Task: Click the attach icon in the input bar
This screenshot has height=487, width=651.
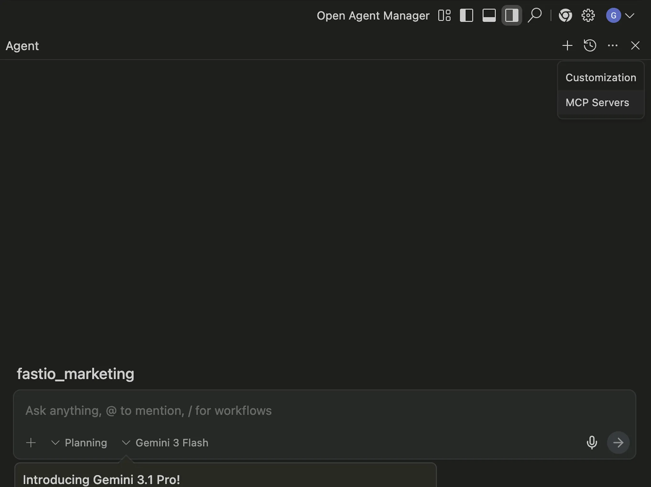Action: coord(31,442)
